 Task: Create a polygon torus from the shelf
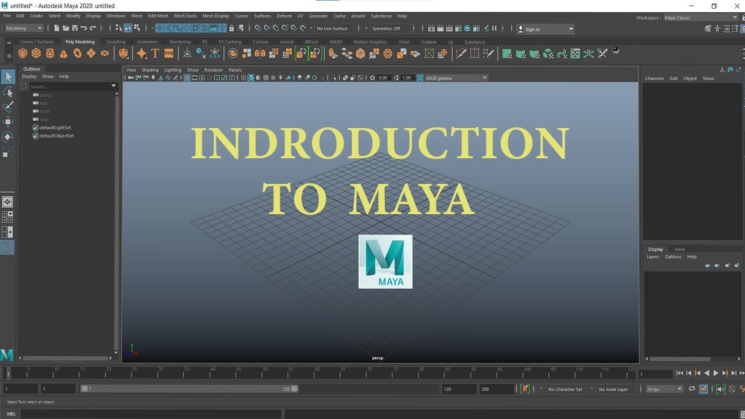(77, 54)
